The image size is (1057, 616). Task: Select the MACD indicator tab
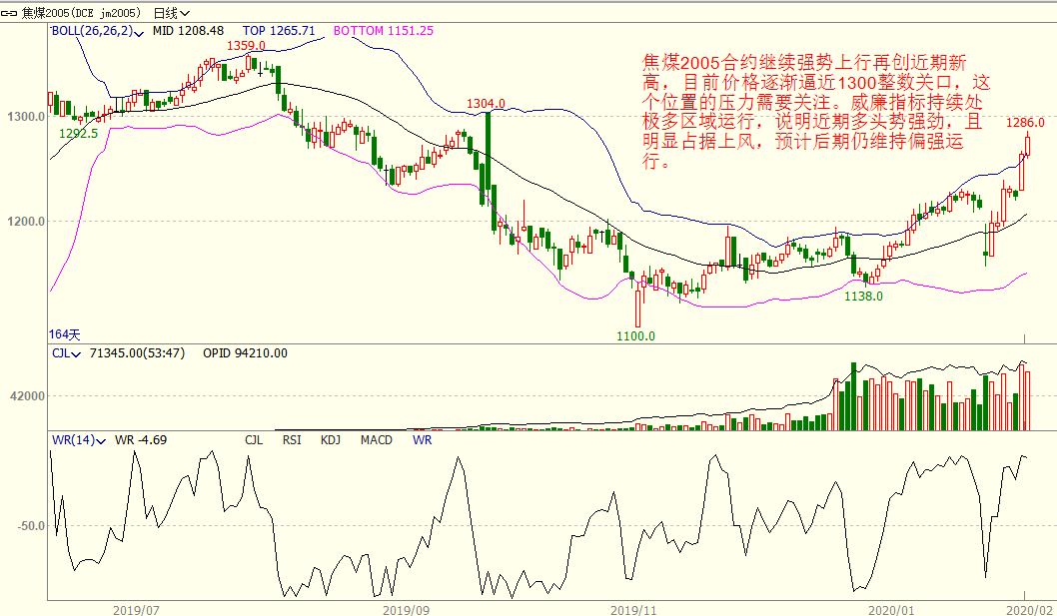pyautogui.click(x=377, y=439)
